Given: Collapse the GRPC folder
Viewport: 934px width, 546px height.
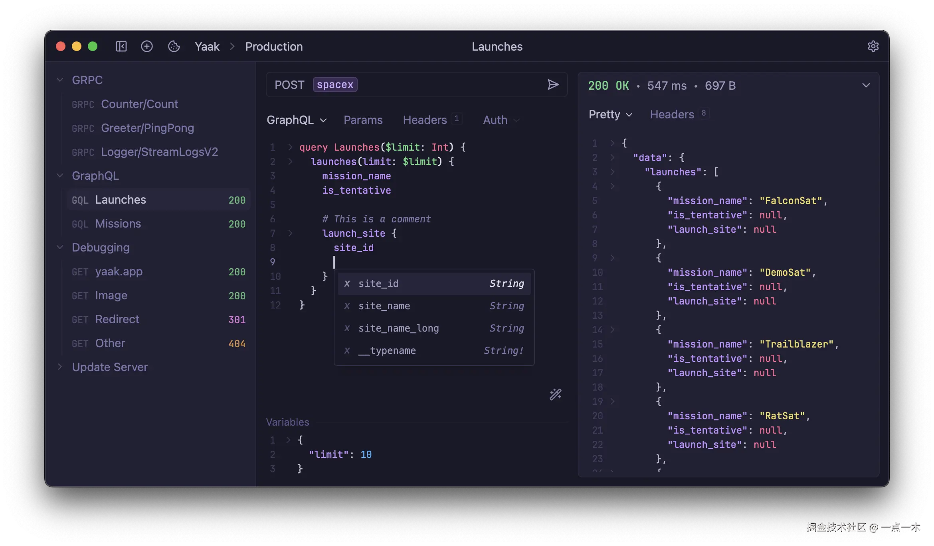Looking at the screenshot, I should pyautogui.click(x=60, y=80).
